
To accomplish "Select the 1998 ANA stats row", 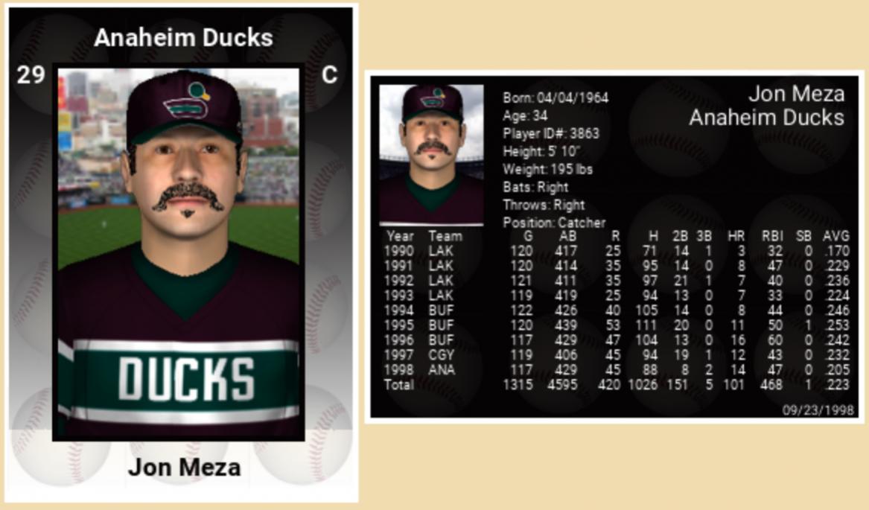I will [x=616, y=370].
